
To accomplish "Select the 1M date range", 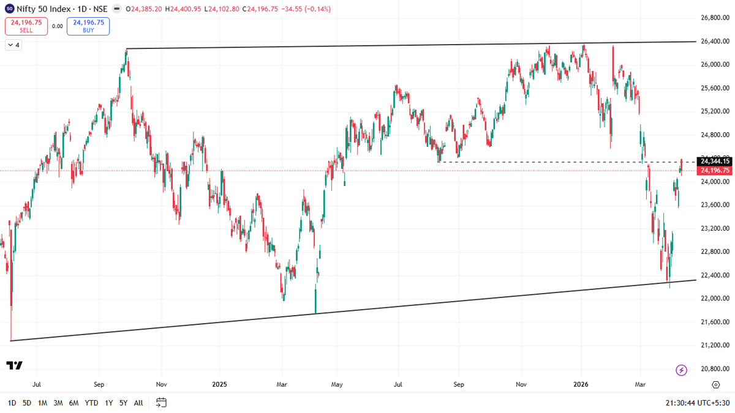I will pyautogui.click(x=43, y=403).
